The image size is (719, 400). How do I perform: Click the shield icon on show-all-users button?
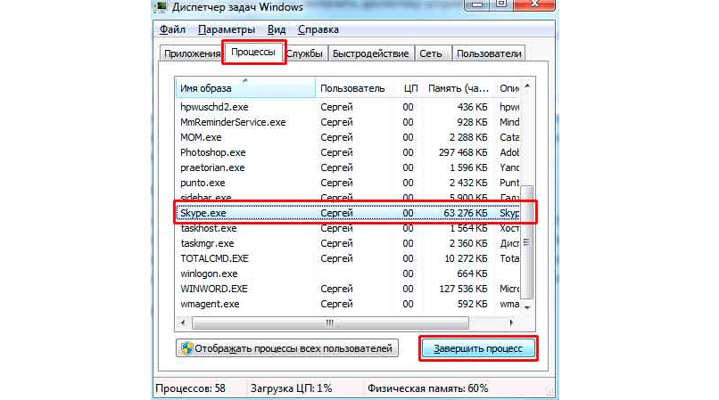pos(187,349)
